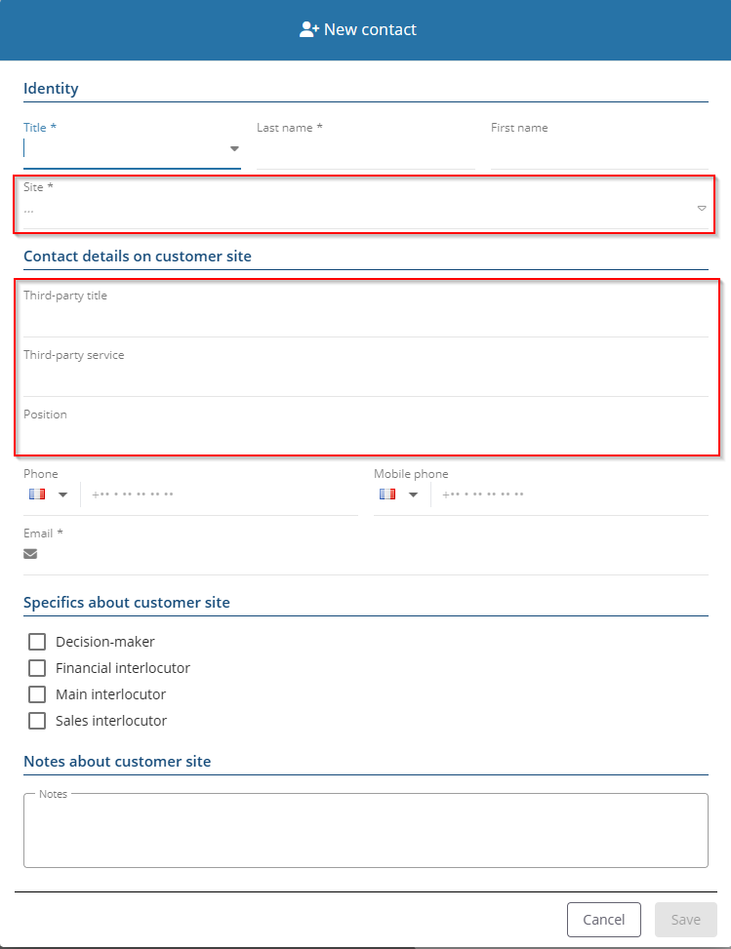731x949 pixels.
Task: Tick the Sales interlocutor checkbox
Action: click(x=37, y=721)
